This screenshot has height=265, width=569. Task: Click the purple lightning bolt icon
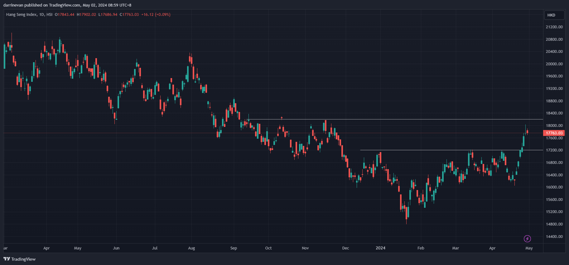point(527,239)
